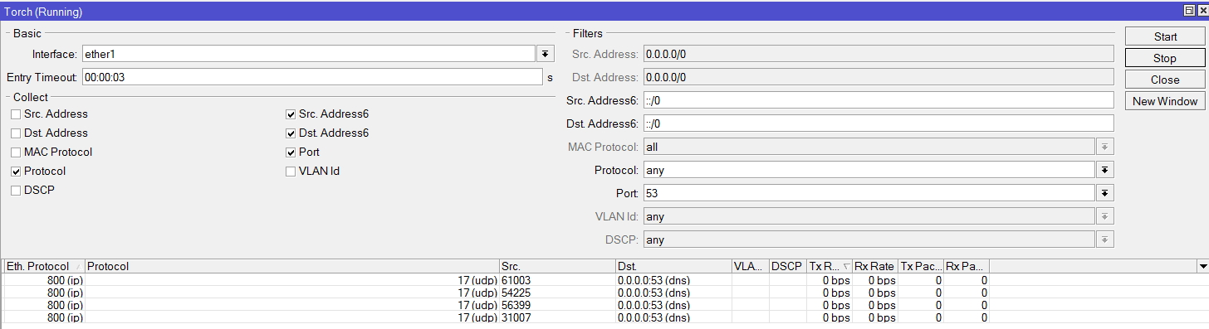Open the VLAN Id filter dropdown arrow

[1105, 216]
